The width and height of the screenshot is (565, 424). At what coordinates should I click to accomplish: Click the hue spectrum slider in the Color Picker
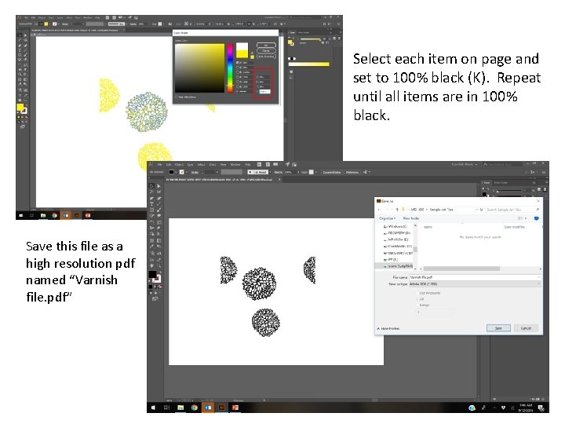(230, 68)
